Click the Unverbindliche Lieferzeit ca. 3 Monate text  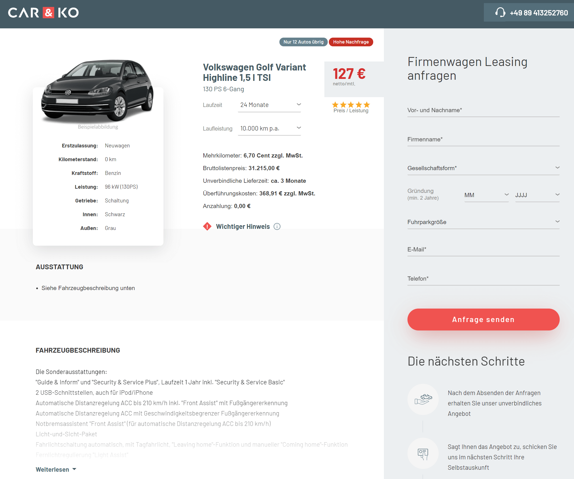tap(254, 181)
